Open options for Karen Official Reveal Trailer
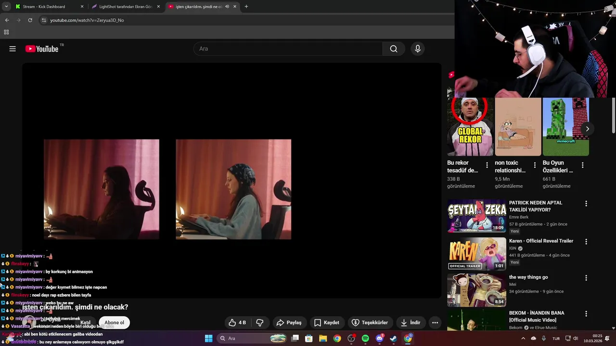The image size is (616, 346). (586, 242)
